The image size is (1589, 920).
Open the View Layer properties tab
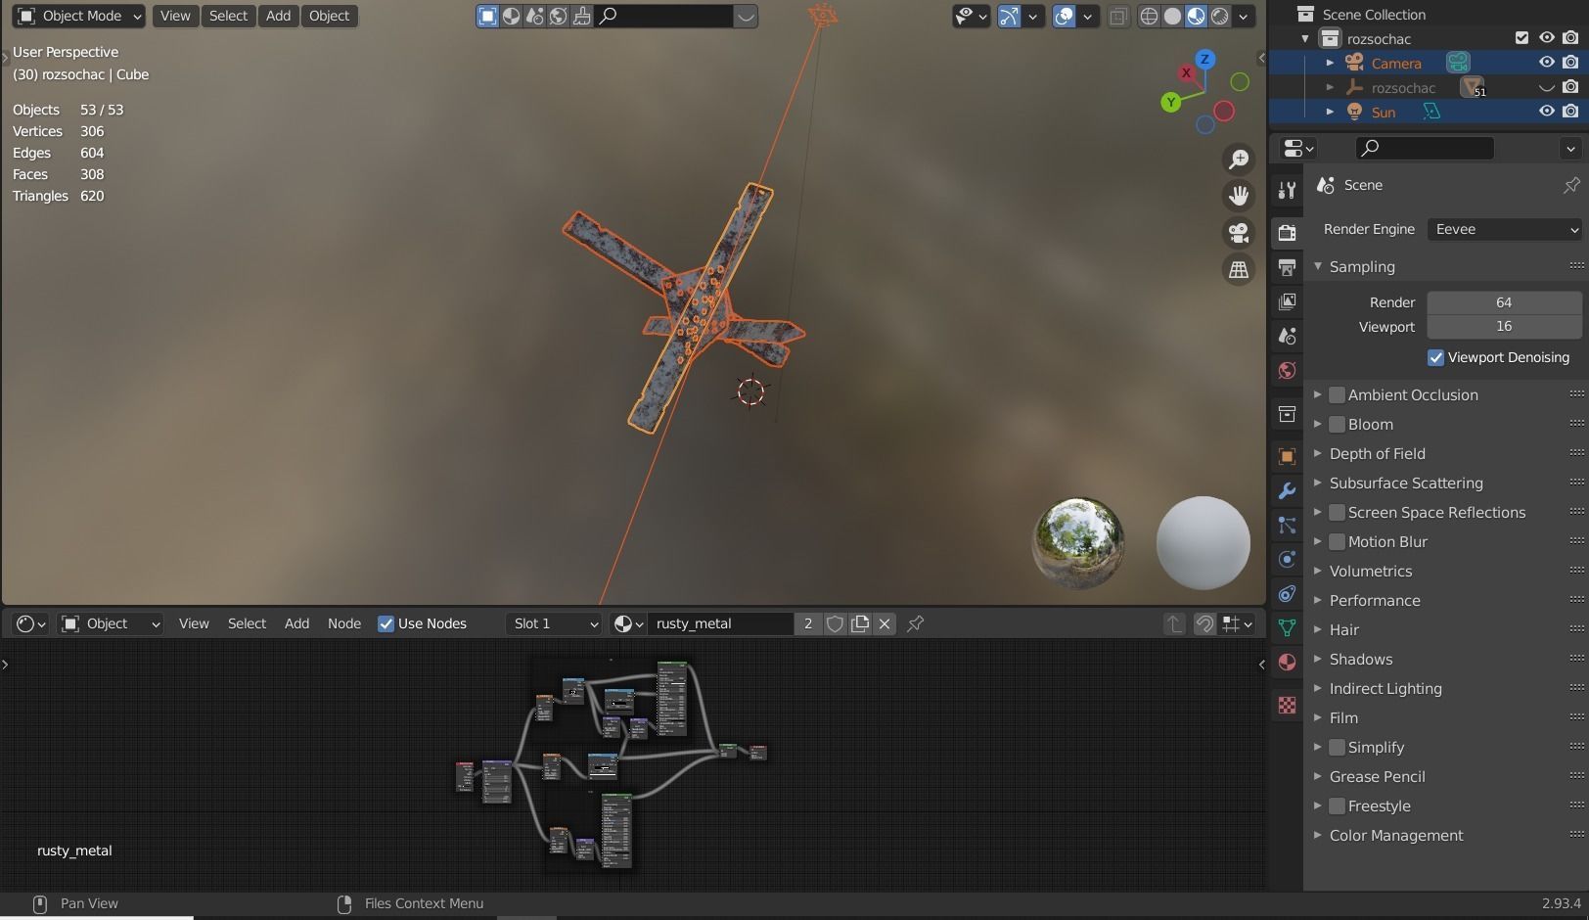tap(1287, 301)
